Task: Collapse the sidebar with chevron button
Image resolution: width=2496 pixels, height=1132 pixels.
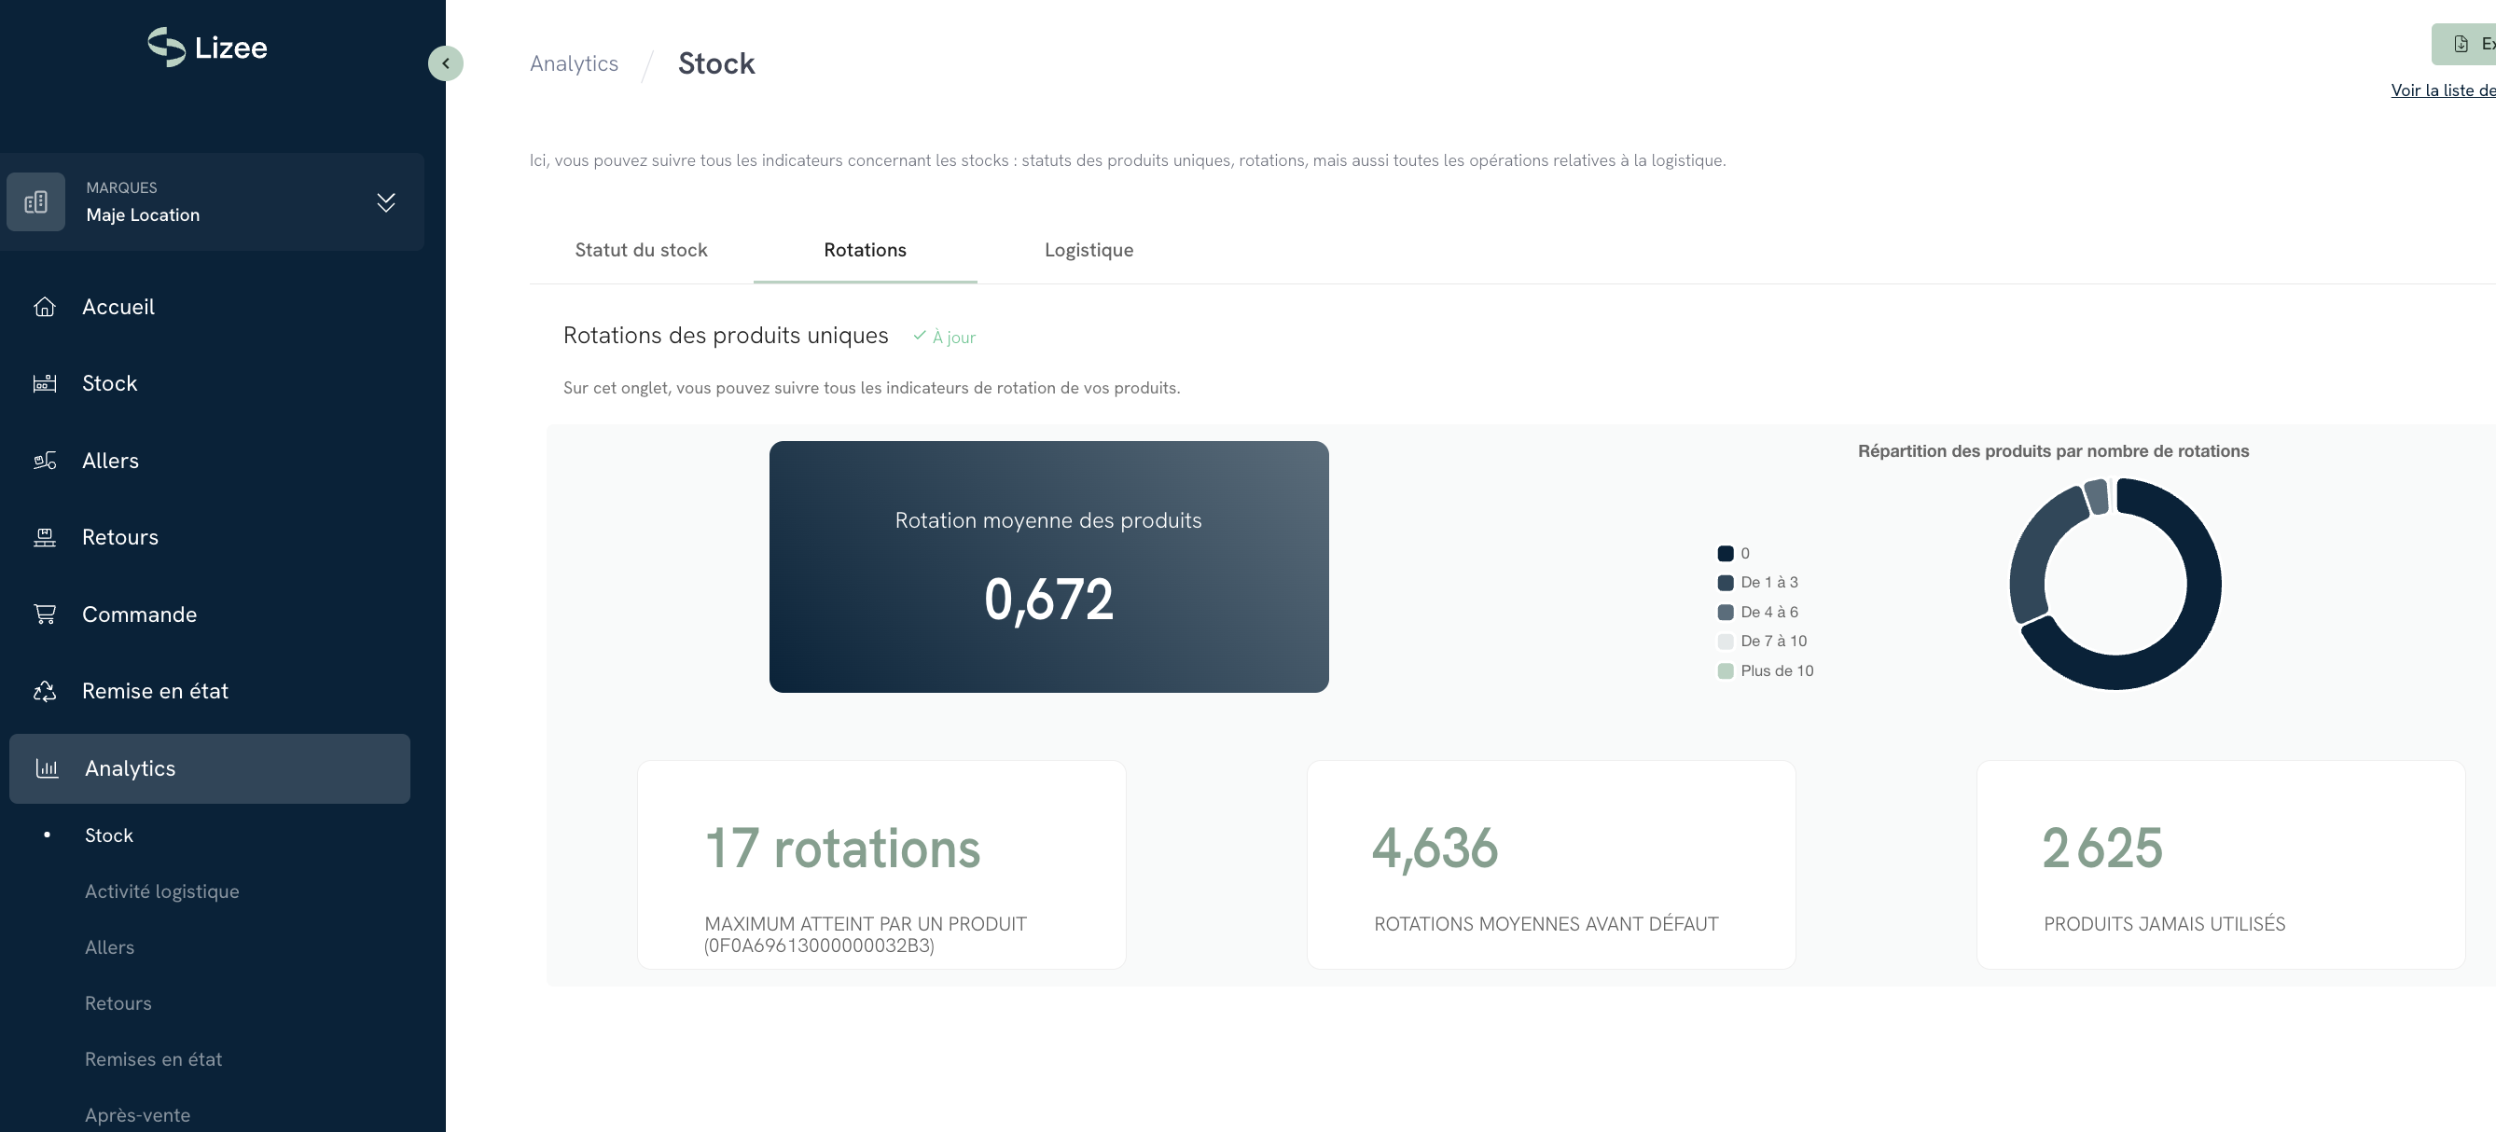Action: (x=446, y=64)
